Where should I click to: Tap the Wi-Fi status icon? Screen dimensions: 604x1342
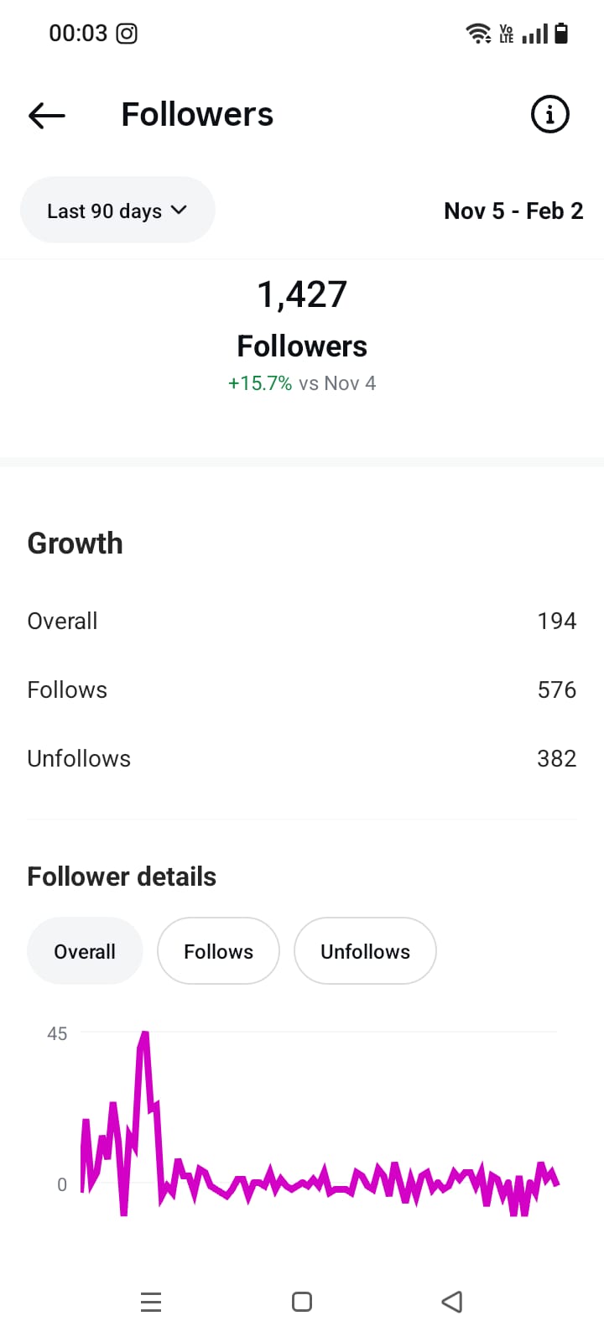478,34
